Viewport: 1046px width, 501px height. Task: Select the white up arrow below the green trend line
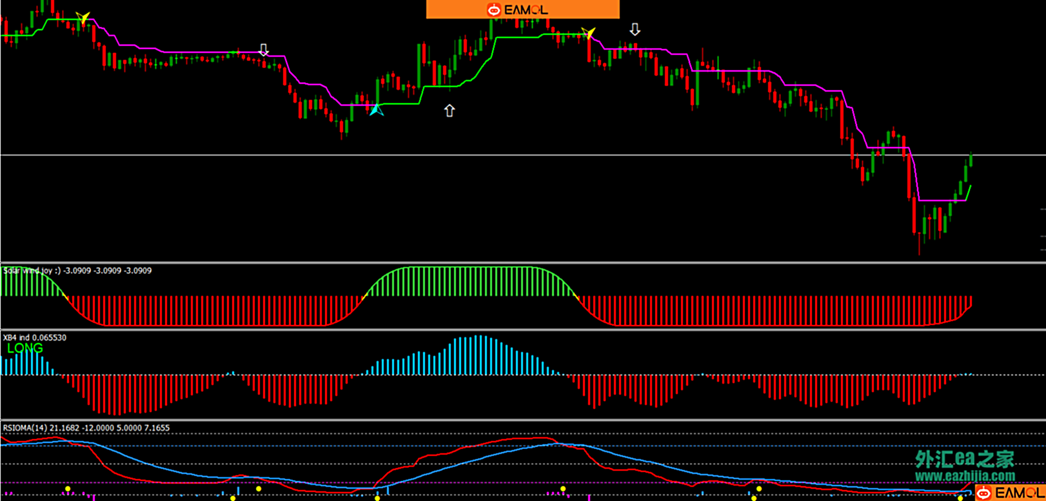449,111
